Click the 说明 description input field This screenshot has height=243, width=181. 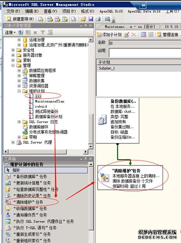tap(145, 52)
